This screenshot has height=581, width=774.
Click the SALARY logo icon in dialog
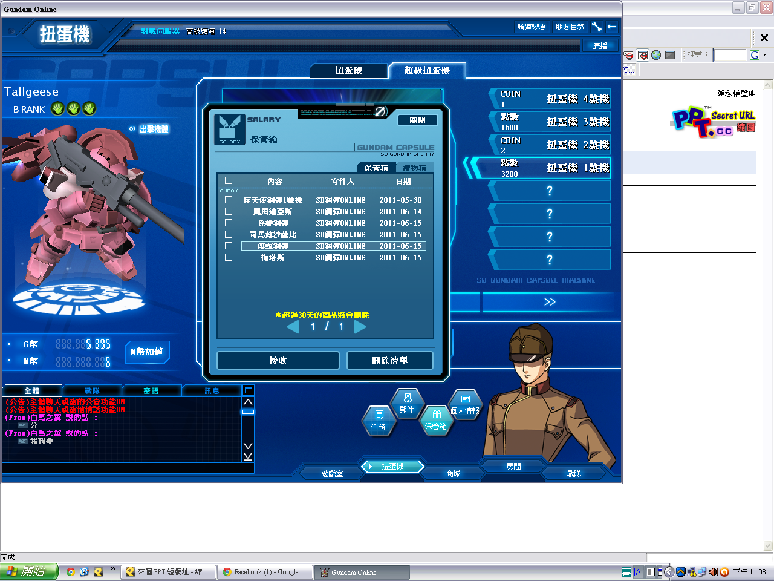[229, 130]
